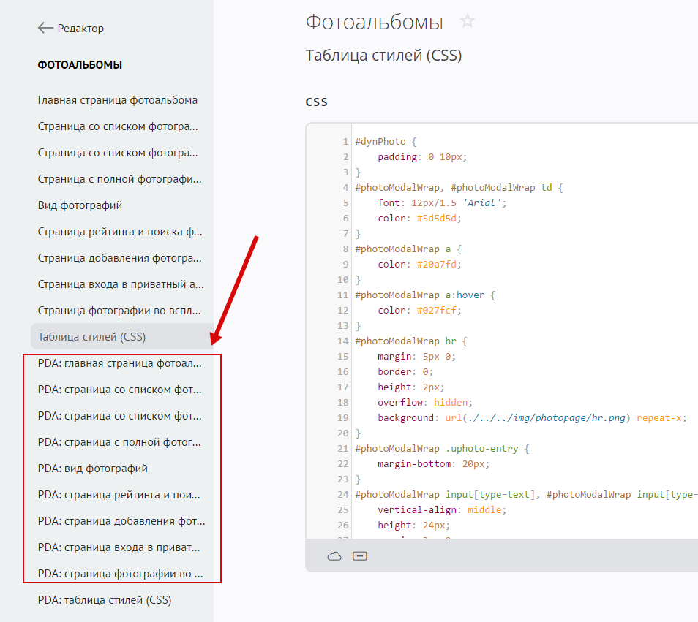
Task: Open Страница фотографии во всплывающем окне
Action: pos(120,311)
